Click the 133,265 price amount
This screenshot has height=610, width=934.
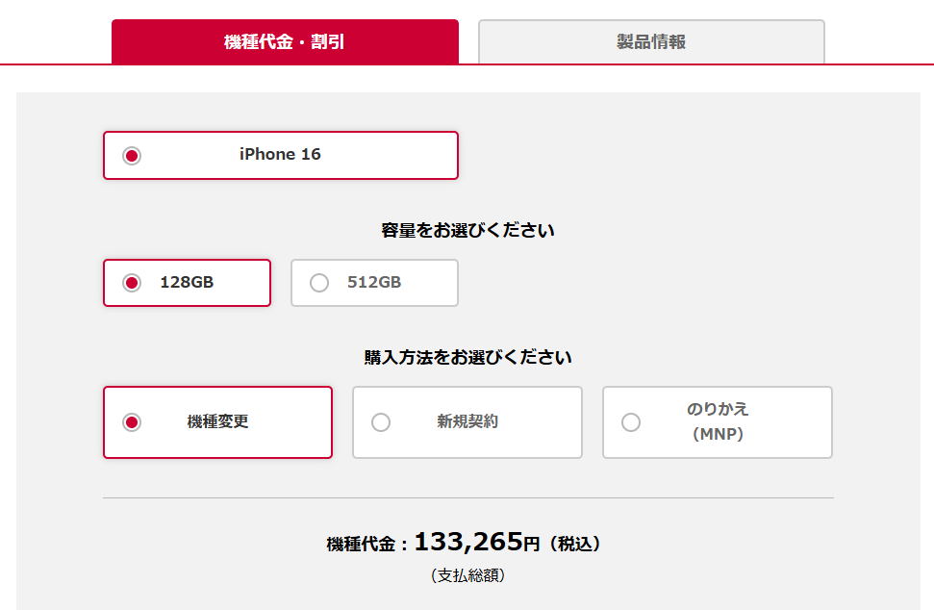(x=467, y=543)
